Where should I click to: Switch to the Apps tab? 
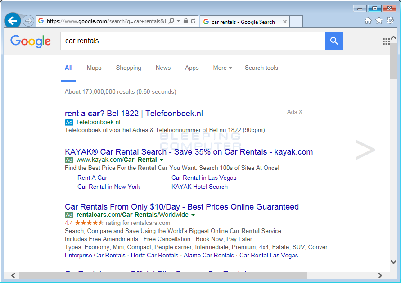(x=192, y=68)
